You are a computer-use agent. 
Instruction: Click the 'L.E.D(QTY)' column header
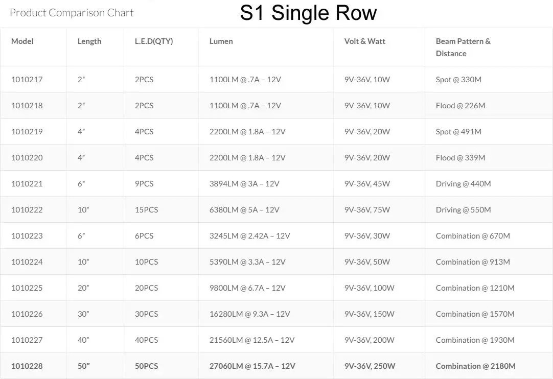point(154,41)
